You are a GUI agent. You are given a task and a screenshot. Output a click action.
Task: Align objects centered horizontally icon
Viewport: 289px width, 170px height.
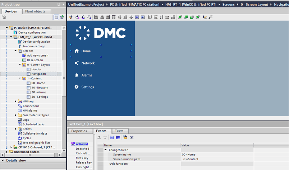(x=102, y=17)
